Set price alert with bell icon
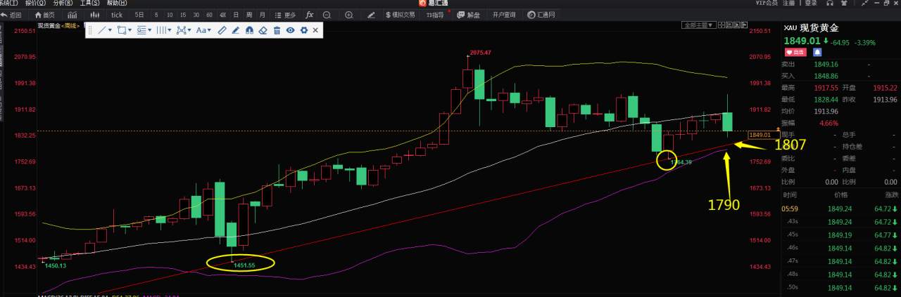 (x=817, y=52)
